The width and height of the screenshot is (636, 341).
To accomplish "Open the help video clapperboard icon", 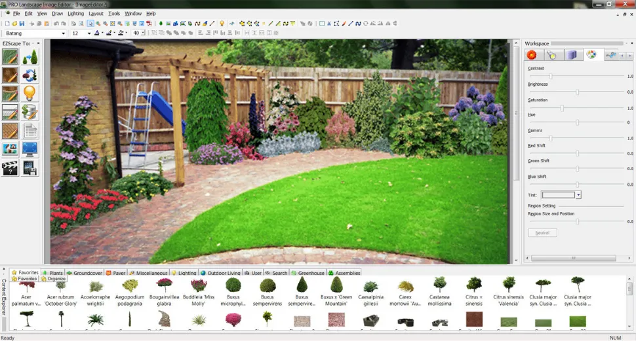I will 10,168.
